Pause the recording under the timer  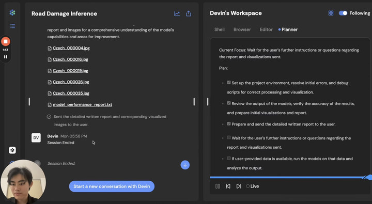[x=6, y=57]
